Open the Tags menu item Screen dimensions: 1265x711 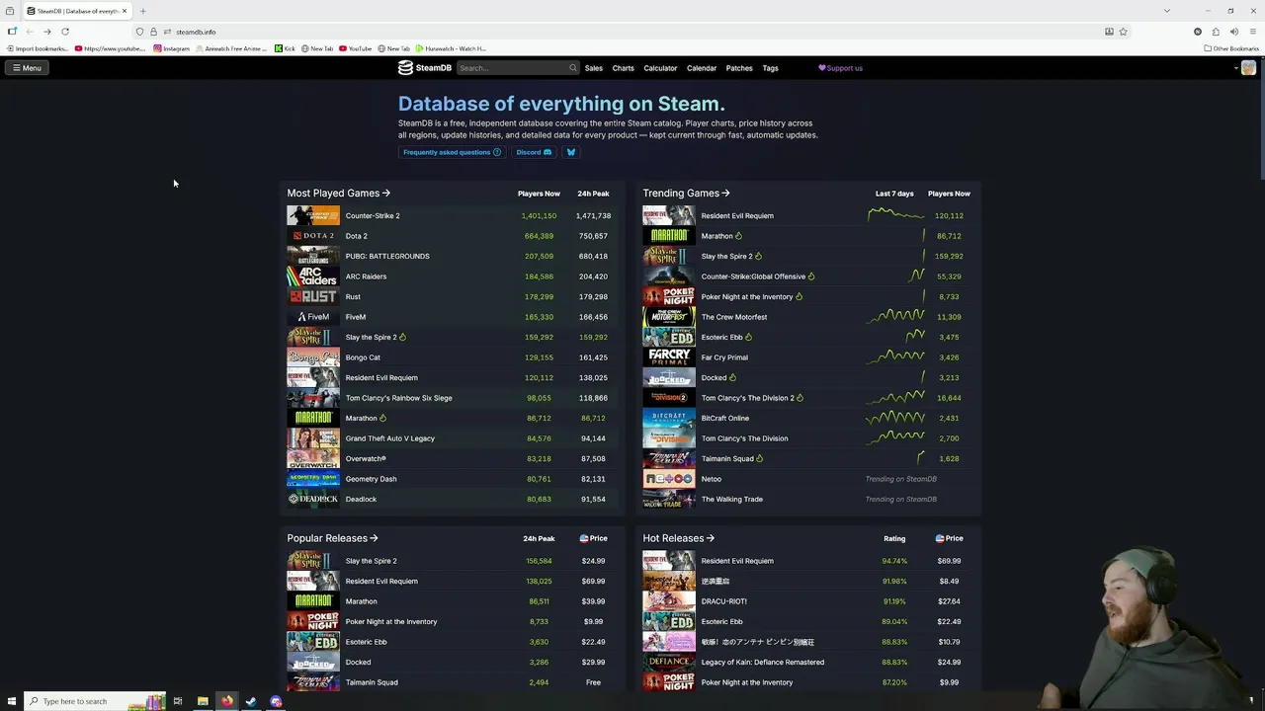[x=770, y=68]
